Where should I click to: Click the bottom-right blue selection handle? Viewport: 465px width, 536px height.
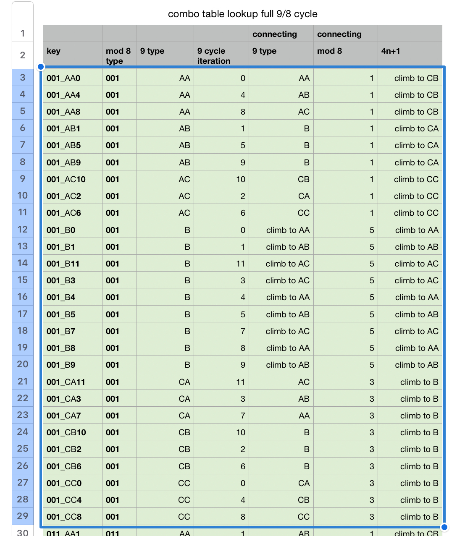[x=444, y=527]
